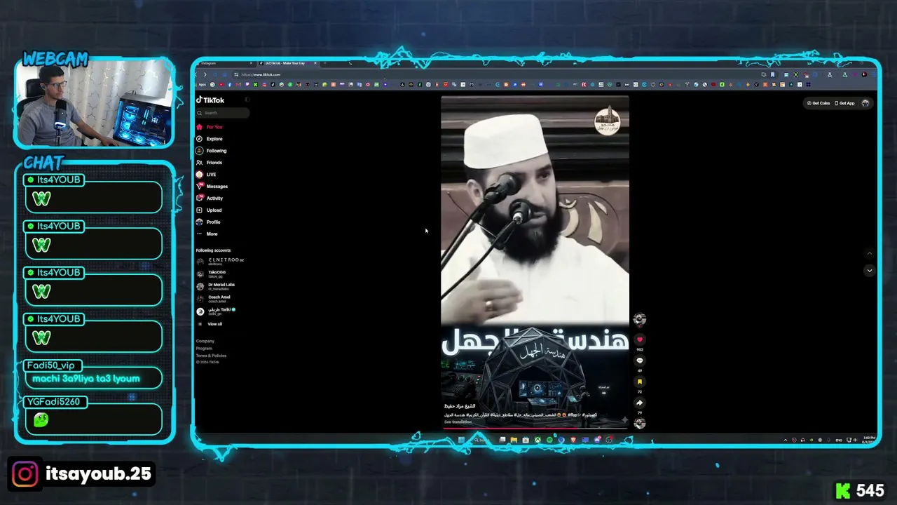Click the Get App button

pyautogui.click(x=845, y=103)
